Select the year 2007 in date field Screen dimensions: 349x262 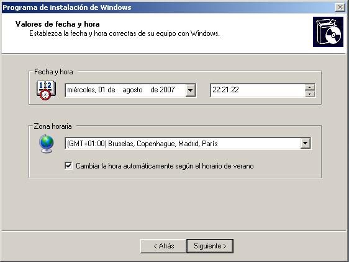click(167, 90)
